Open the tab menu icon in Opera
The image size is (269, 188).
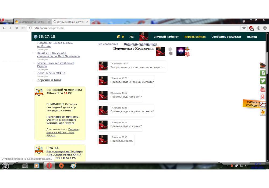pos(244,21)
